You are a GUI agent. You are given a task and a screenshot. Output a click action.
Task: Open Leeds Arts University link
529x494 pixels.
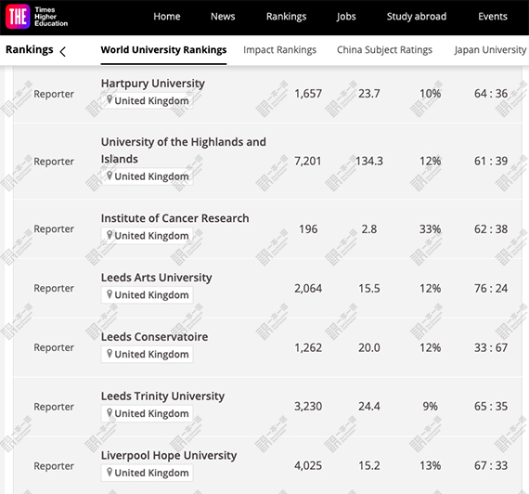coord(156,278)
